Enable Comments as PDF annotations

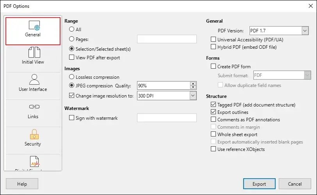tap(213, 119)
